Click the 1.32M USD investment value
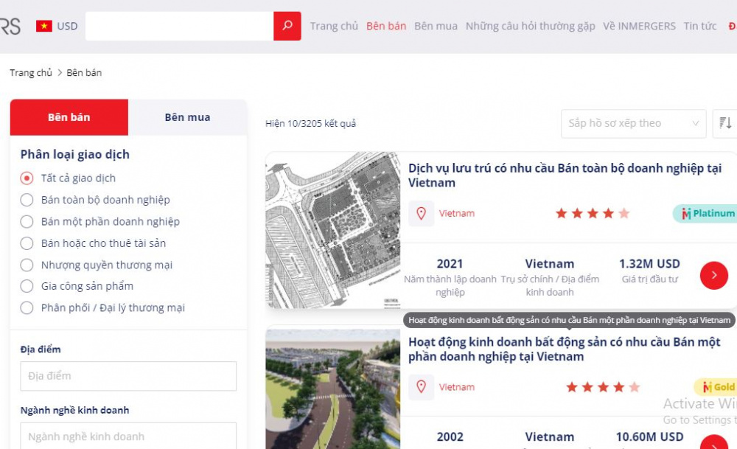The width and height of the screenshot is (737, 449). click(x=649, y=264)
